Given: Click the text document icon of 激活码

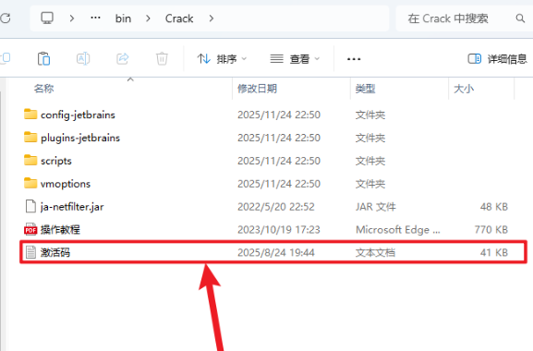Looking at the screenshot, I should [x=30, y=252].
